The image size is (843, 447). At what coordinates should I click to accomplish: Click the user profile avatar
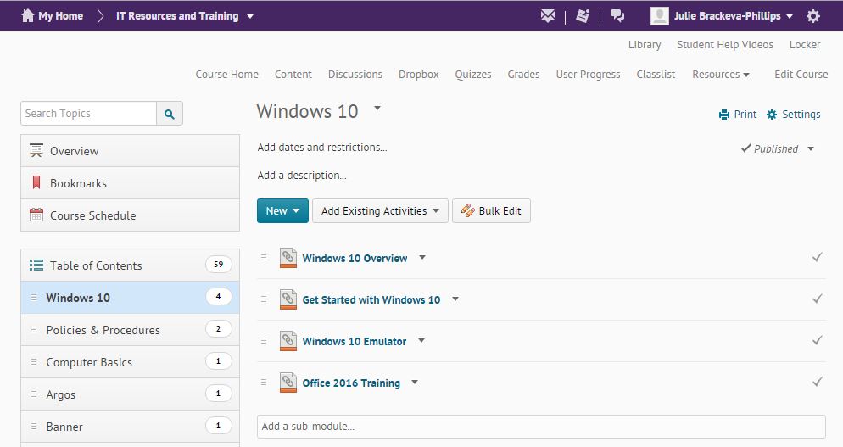click(x=659, y=16)
